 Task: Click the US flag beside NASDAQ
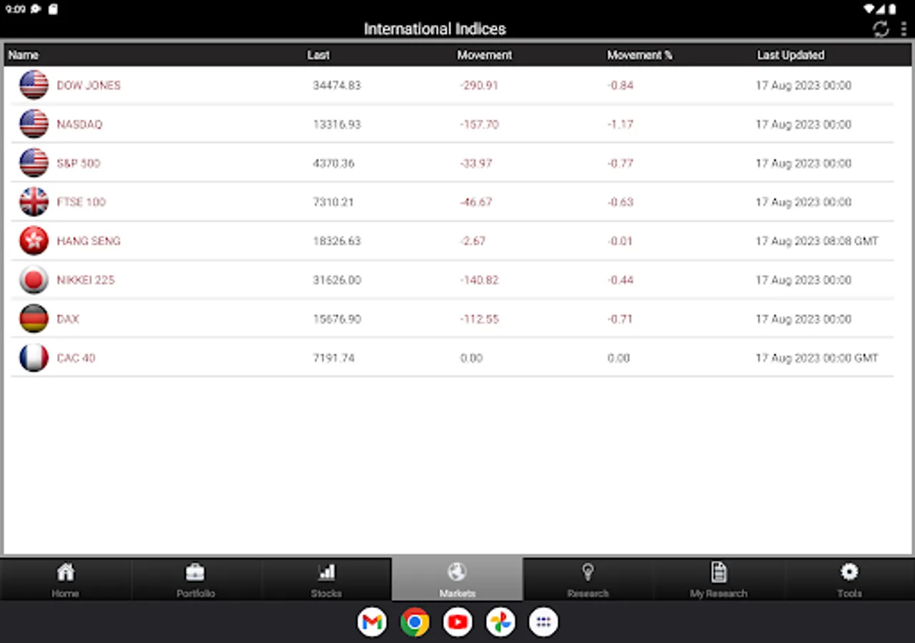click(x=34, y=124)
